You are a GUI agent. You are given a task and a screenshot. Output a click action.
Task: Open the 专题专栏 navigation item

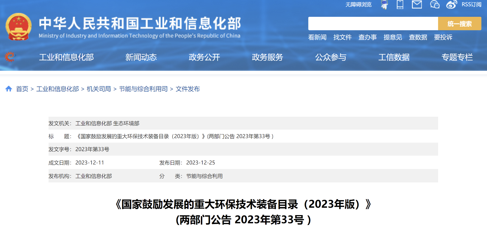point(457,57)
